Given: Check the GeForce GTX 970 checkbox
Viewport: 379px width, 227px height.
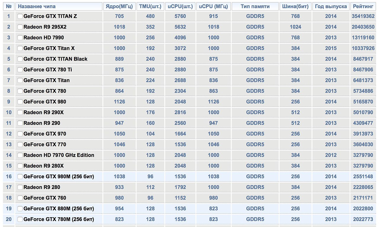Looking at the screenshot, I should pyautogui.click(x=20, y=134).
